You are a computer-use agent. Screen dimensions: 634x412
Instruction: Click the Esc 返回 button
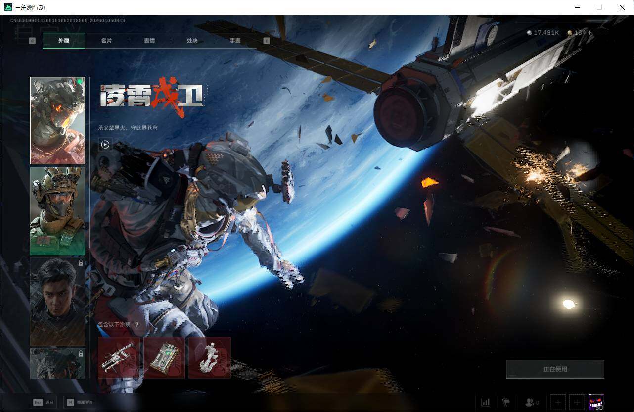pos(43,402)
